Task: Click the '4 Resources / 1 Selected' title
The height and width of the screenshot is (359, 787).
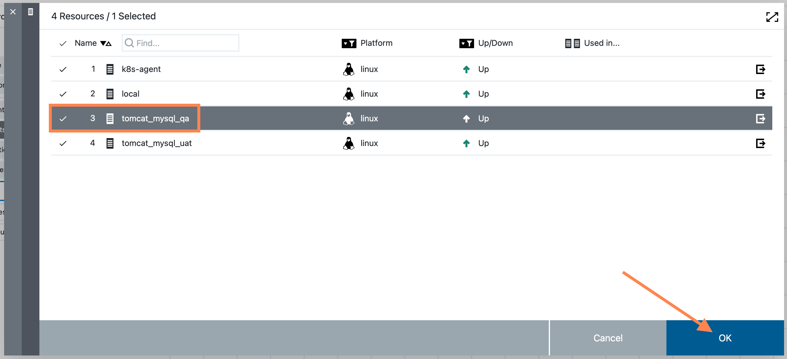Action: 104,16
